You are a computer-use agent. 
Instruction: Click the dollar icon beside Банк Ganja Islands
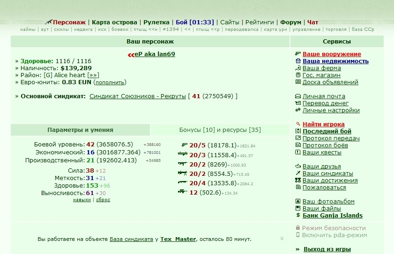298,215
